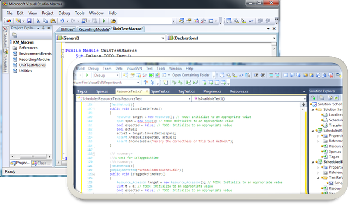This screenshot has height=205, width=349.
Task: Open the Team menu in front window
Action: coord(107,69)
